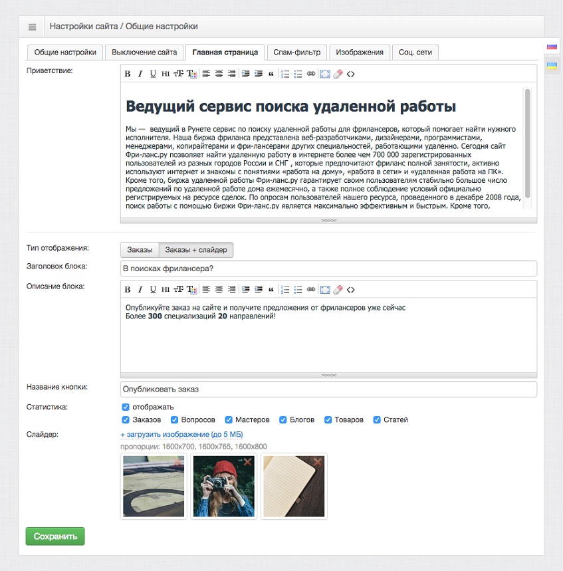Uncheck the «Статей» checkbox
The width and height of the screenshot is (563, 571).
point(377,420)
